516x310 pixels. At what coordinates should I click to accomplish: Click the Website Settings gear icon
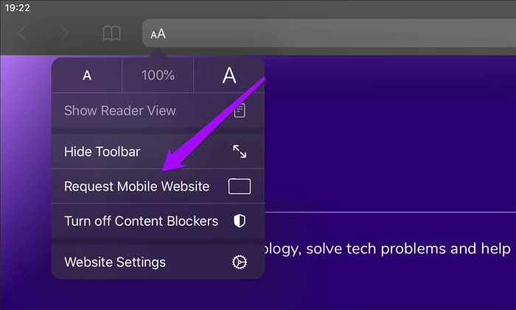240,262
